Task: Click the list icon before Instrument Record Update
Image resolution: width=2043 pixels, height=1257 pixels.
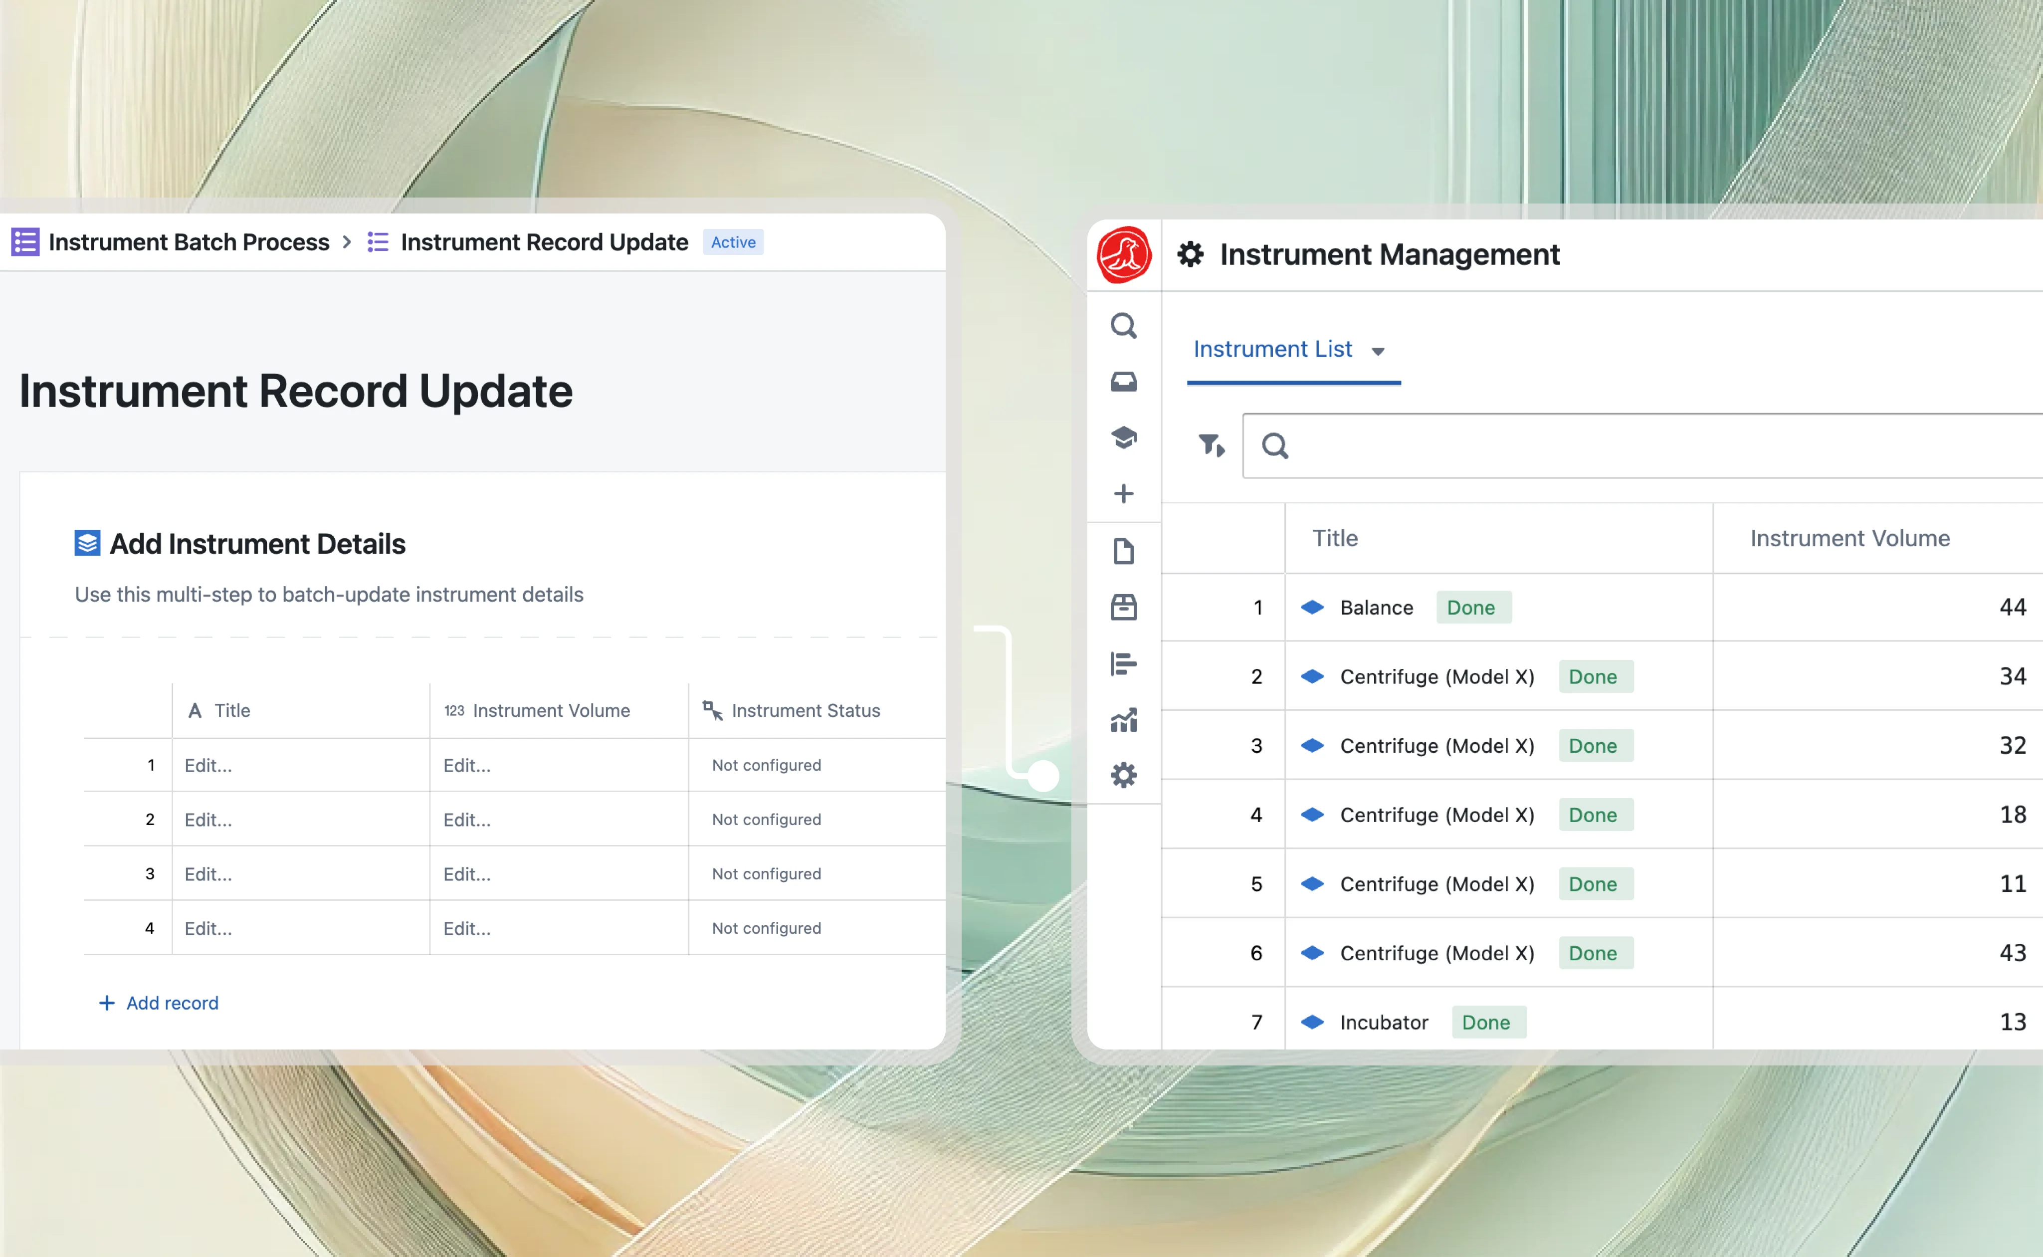Action: (378, 242)
